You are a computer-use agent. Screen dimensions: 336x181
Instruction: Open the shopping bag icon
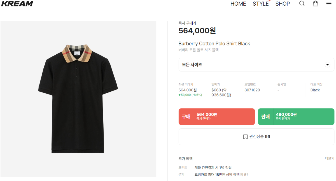(316, 4)
